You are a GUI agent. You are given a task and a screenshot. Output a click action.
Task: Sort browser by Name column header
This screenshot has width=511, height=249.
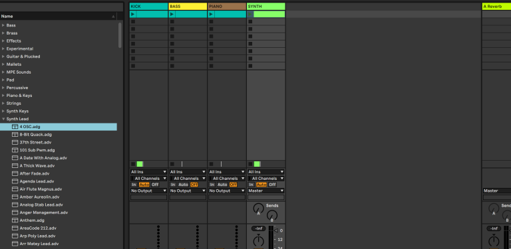[x=59, y=16]
